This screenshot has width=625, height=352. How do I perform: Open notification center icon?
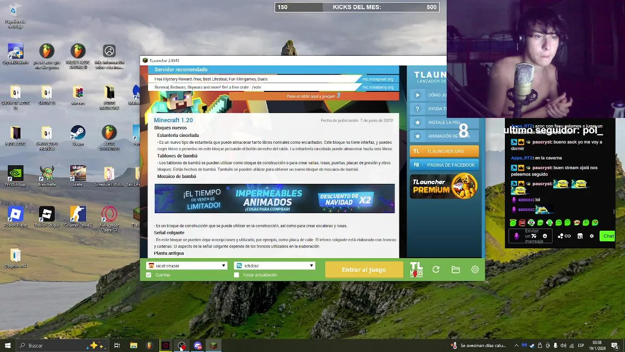616,346
